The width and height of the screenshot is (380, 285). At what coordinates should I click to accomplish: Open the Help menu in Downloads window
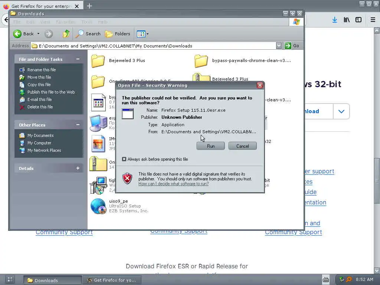103,22
